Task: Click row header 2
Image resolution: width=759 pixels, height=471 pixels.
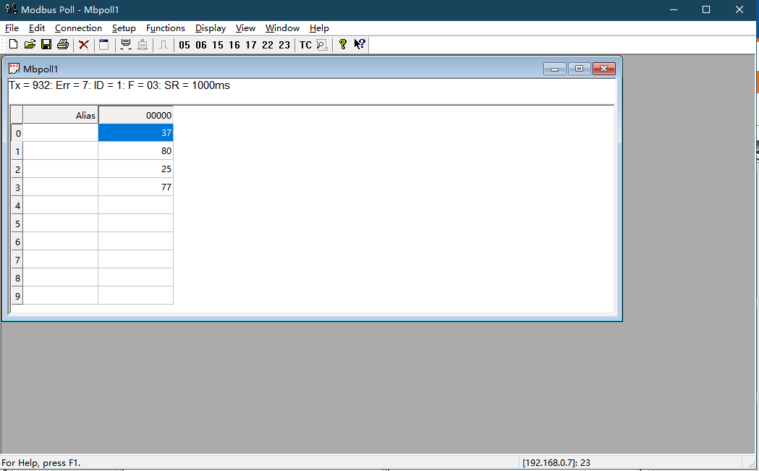Action: (x=17, y=169)
